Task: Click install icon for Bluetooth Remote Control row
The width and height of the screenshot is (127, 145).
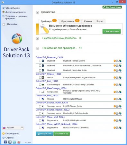Action: click(x=117, y=61)
